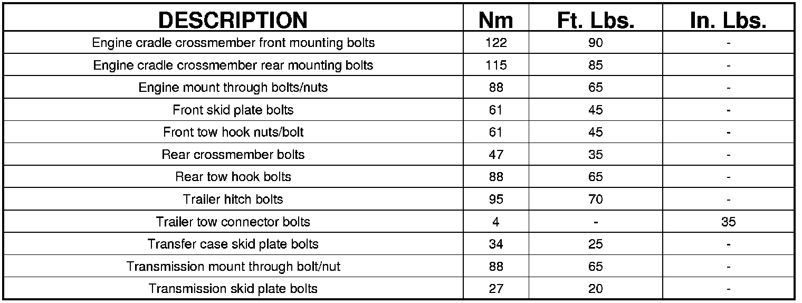Click the 35 In. Lbs. value
Image resolution: width=802 pixels, height=303 pixels.
[728, 222]
